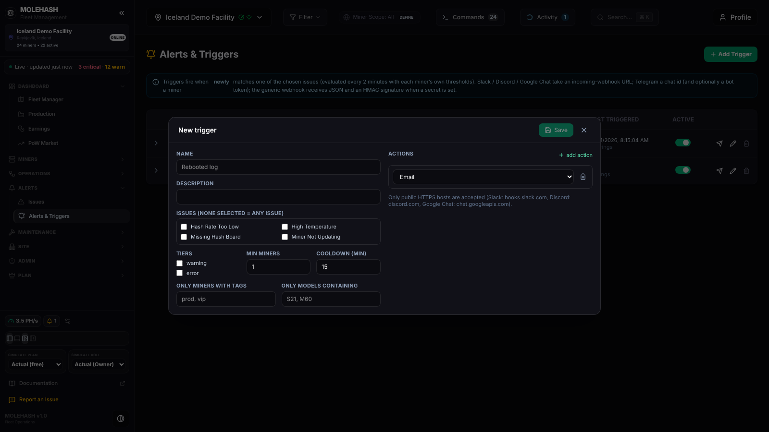This screenshot has width=769, height=432.
Task: Click the 3.5 PH/s hash rate gauge
Action: coord(23,321)
